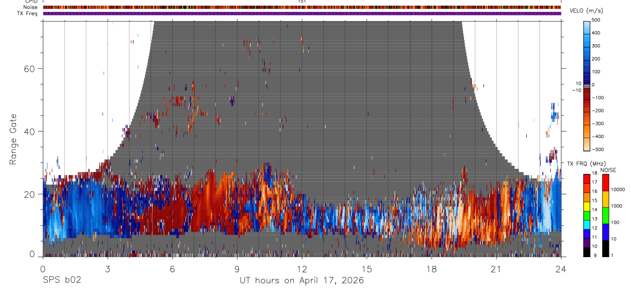
Task: Click the Range Gate y-axis title
Action: [14, 140]
